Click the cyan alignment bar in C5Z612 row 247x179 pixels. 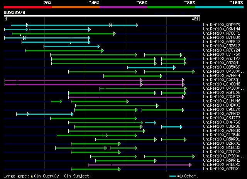72,46
